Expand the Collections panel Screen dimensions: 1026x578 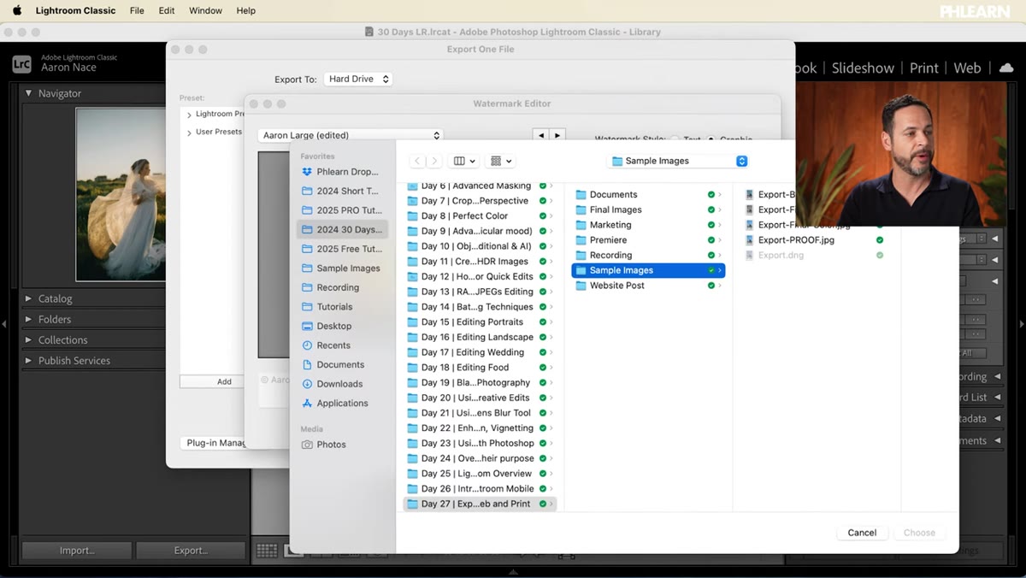28,339
